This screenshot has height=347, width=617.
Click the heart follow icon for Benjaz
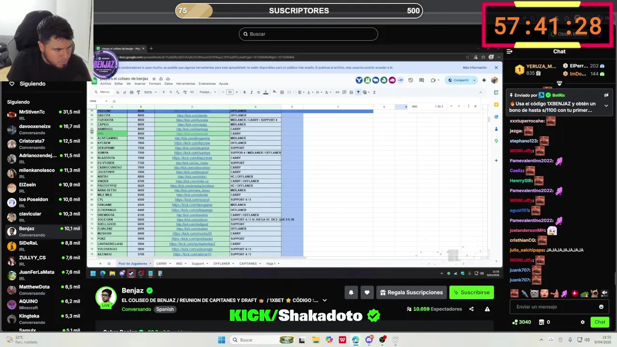tap(367, 293)
